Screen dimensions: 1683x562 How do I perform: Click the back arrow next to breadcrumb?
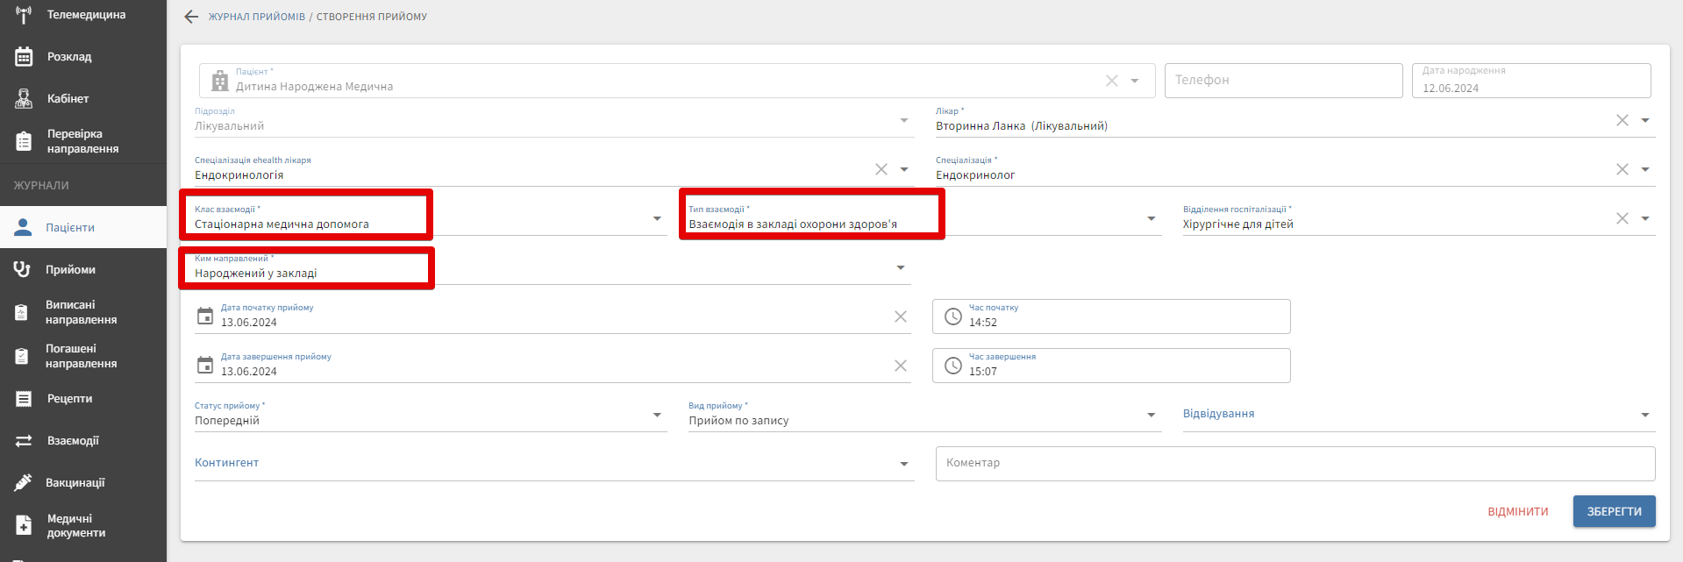point(191,17)
